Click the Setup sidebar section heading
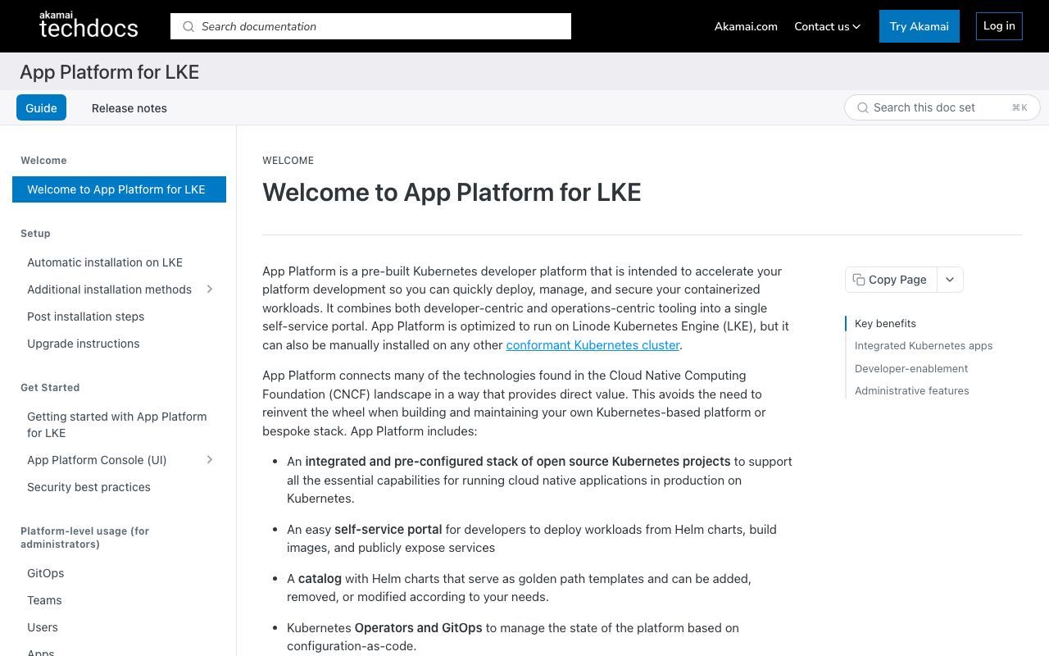Viewport: 1049px width, 656px height. pos(35,234)
